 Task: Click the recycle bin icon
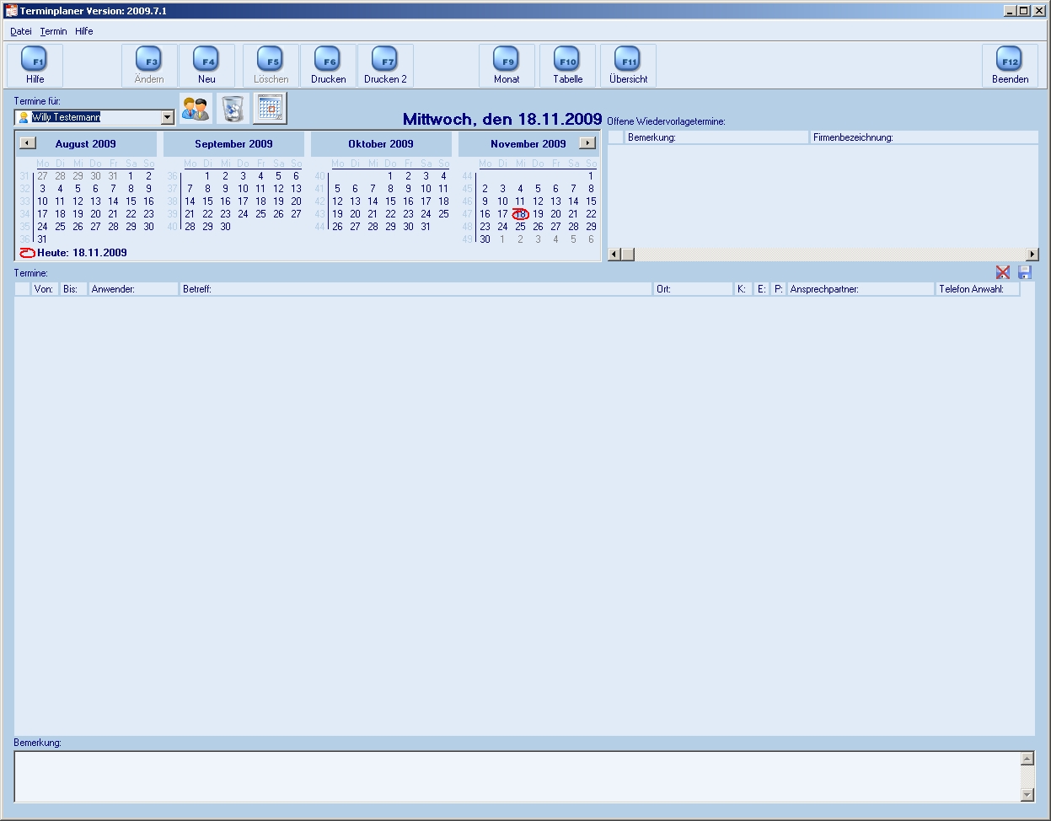pos(233,109)
